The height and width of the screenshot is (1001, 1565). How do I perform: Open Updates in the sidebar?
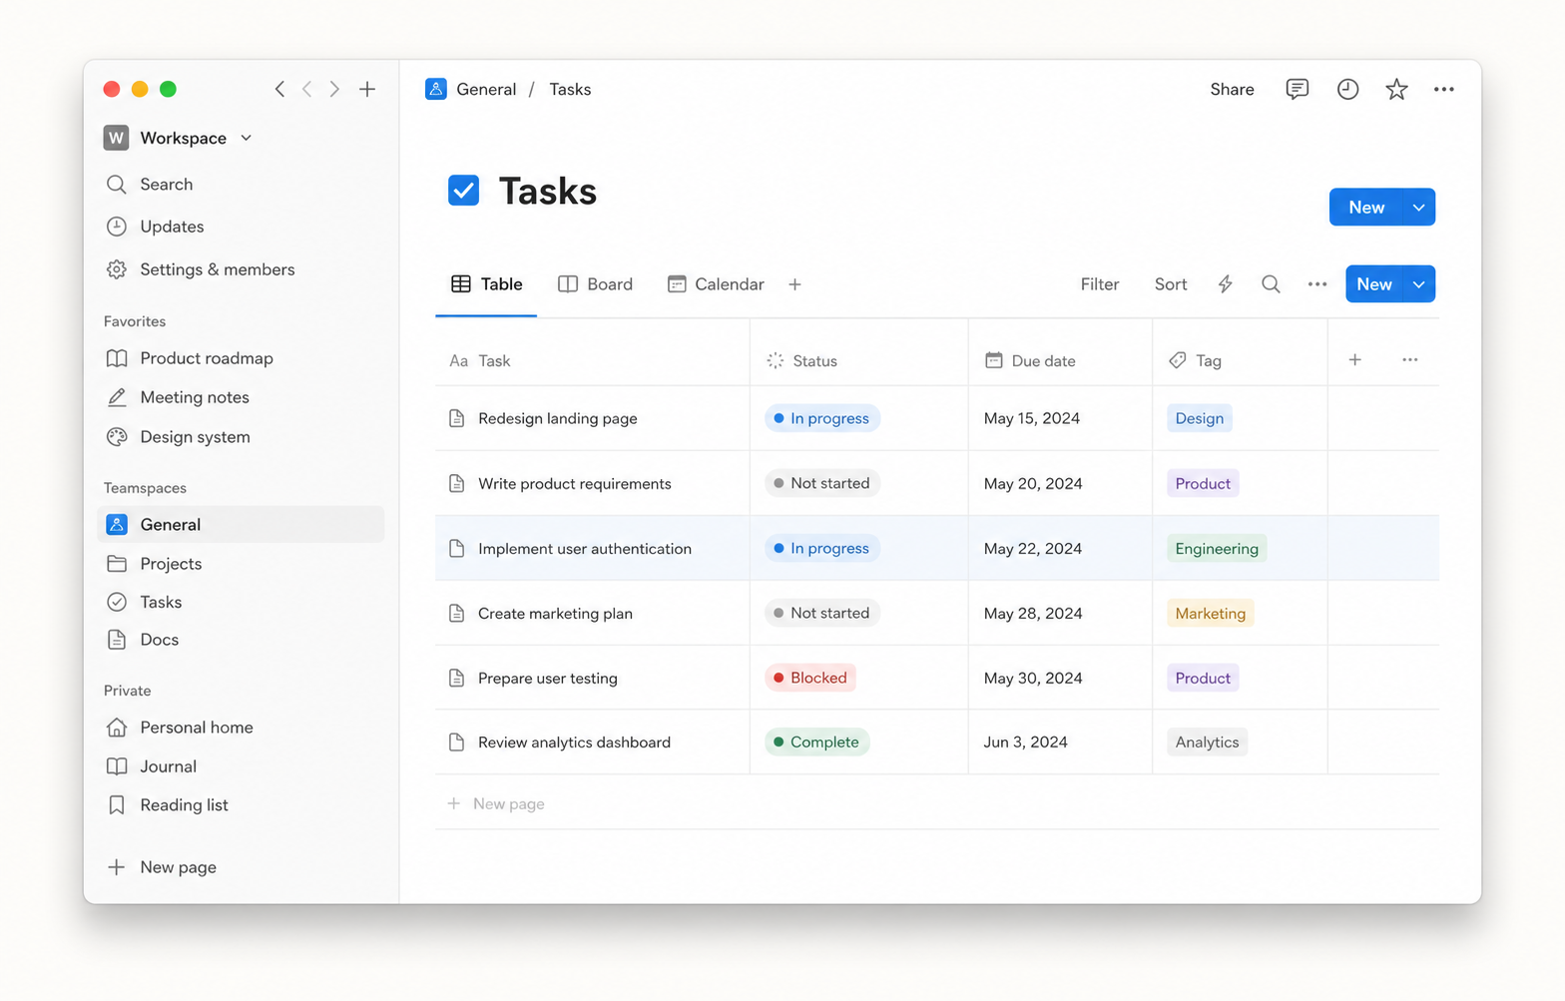(241, 227)
